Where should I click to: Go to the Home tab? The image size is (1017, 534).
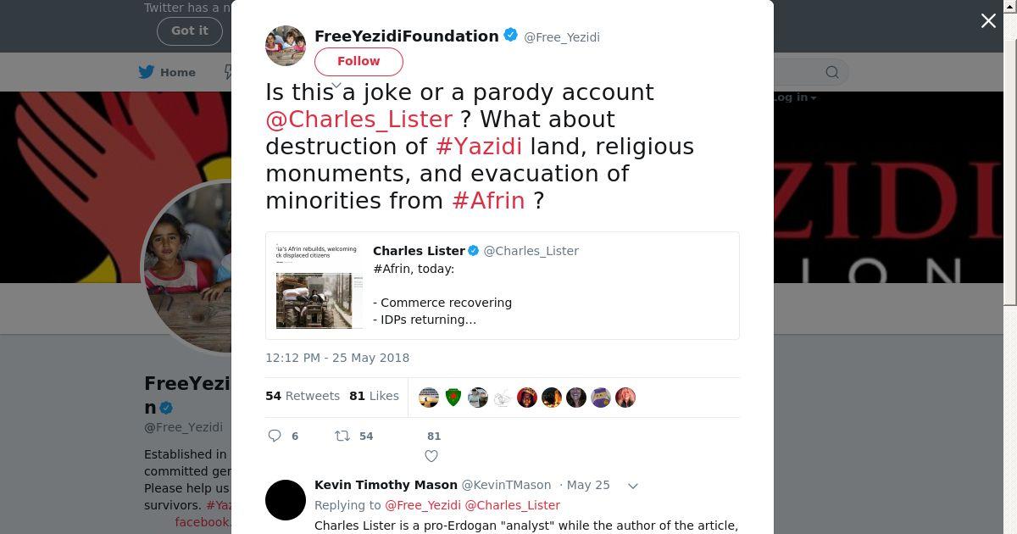tap(178, 72)
